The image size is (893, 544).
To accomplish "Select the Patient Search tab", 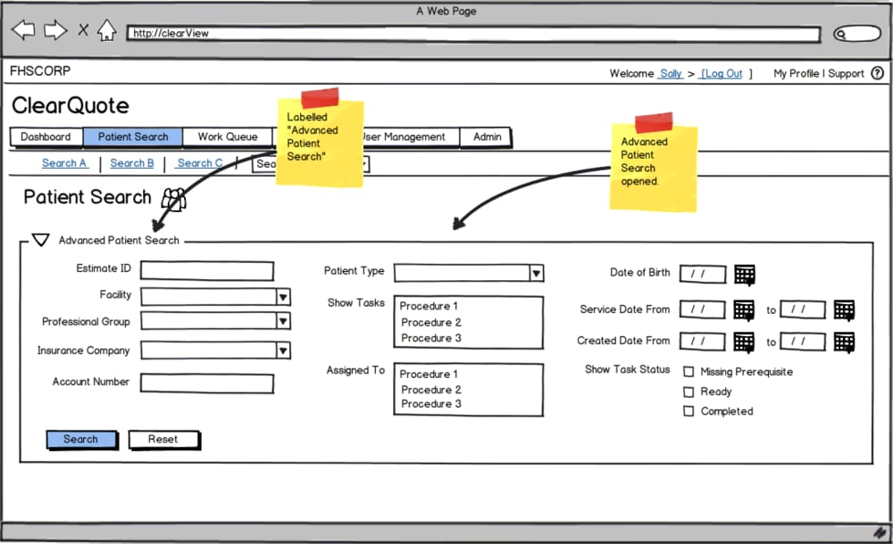I will pos(133,136).
